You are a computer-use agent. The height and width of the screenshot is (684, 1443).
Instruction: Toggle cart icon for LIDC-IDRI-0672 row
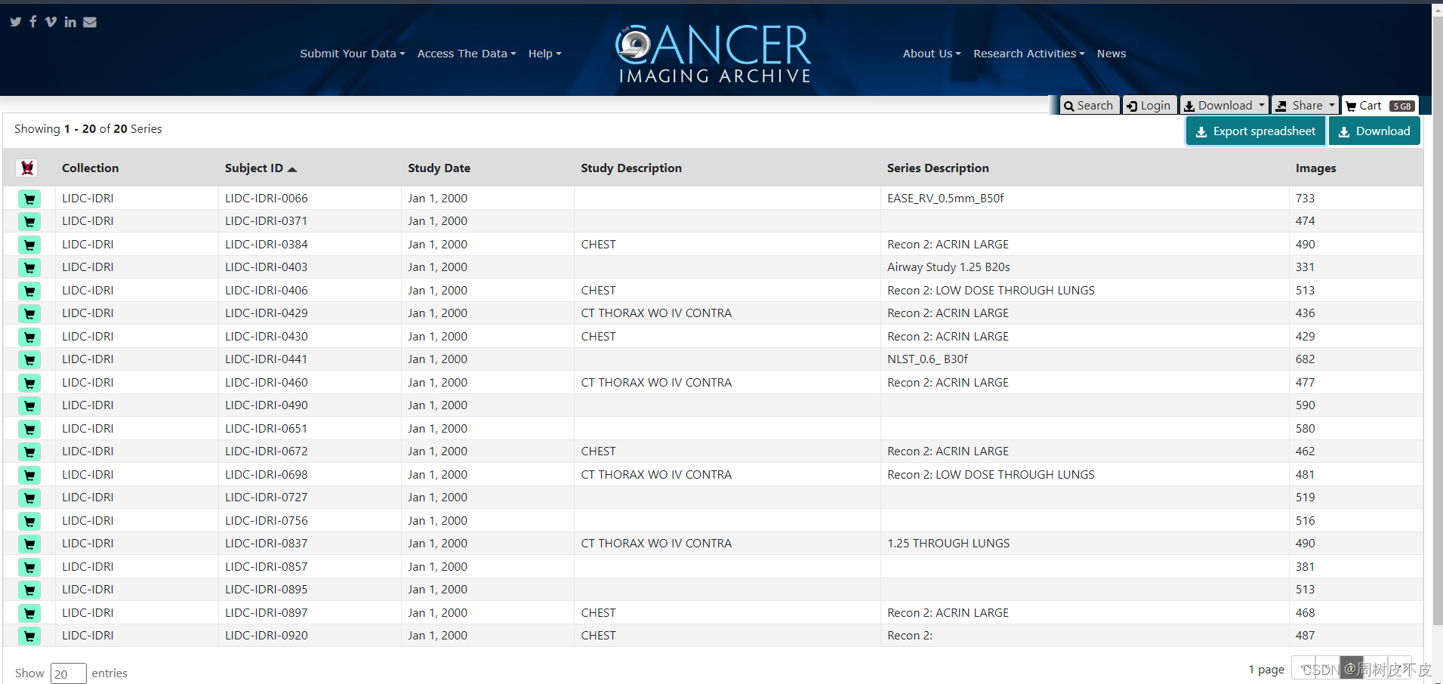pos(29,451)
